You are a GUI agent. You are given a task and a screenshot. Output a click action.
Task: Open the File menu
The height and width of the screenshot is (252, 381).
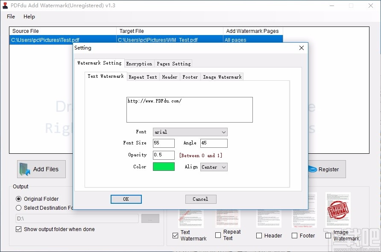pos(11,17)
